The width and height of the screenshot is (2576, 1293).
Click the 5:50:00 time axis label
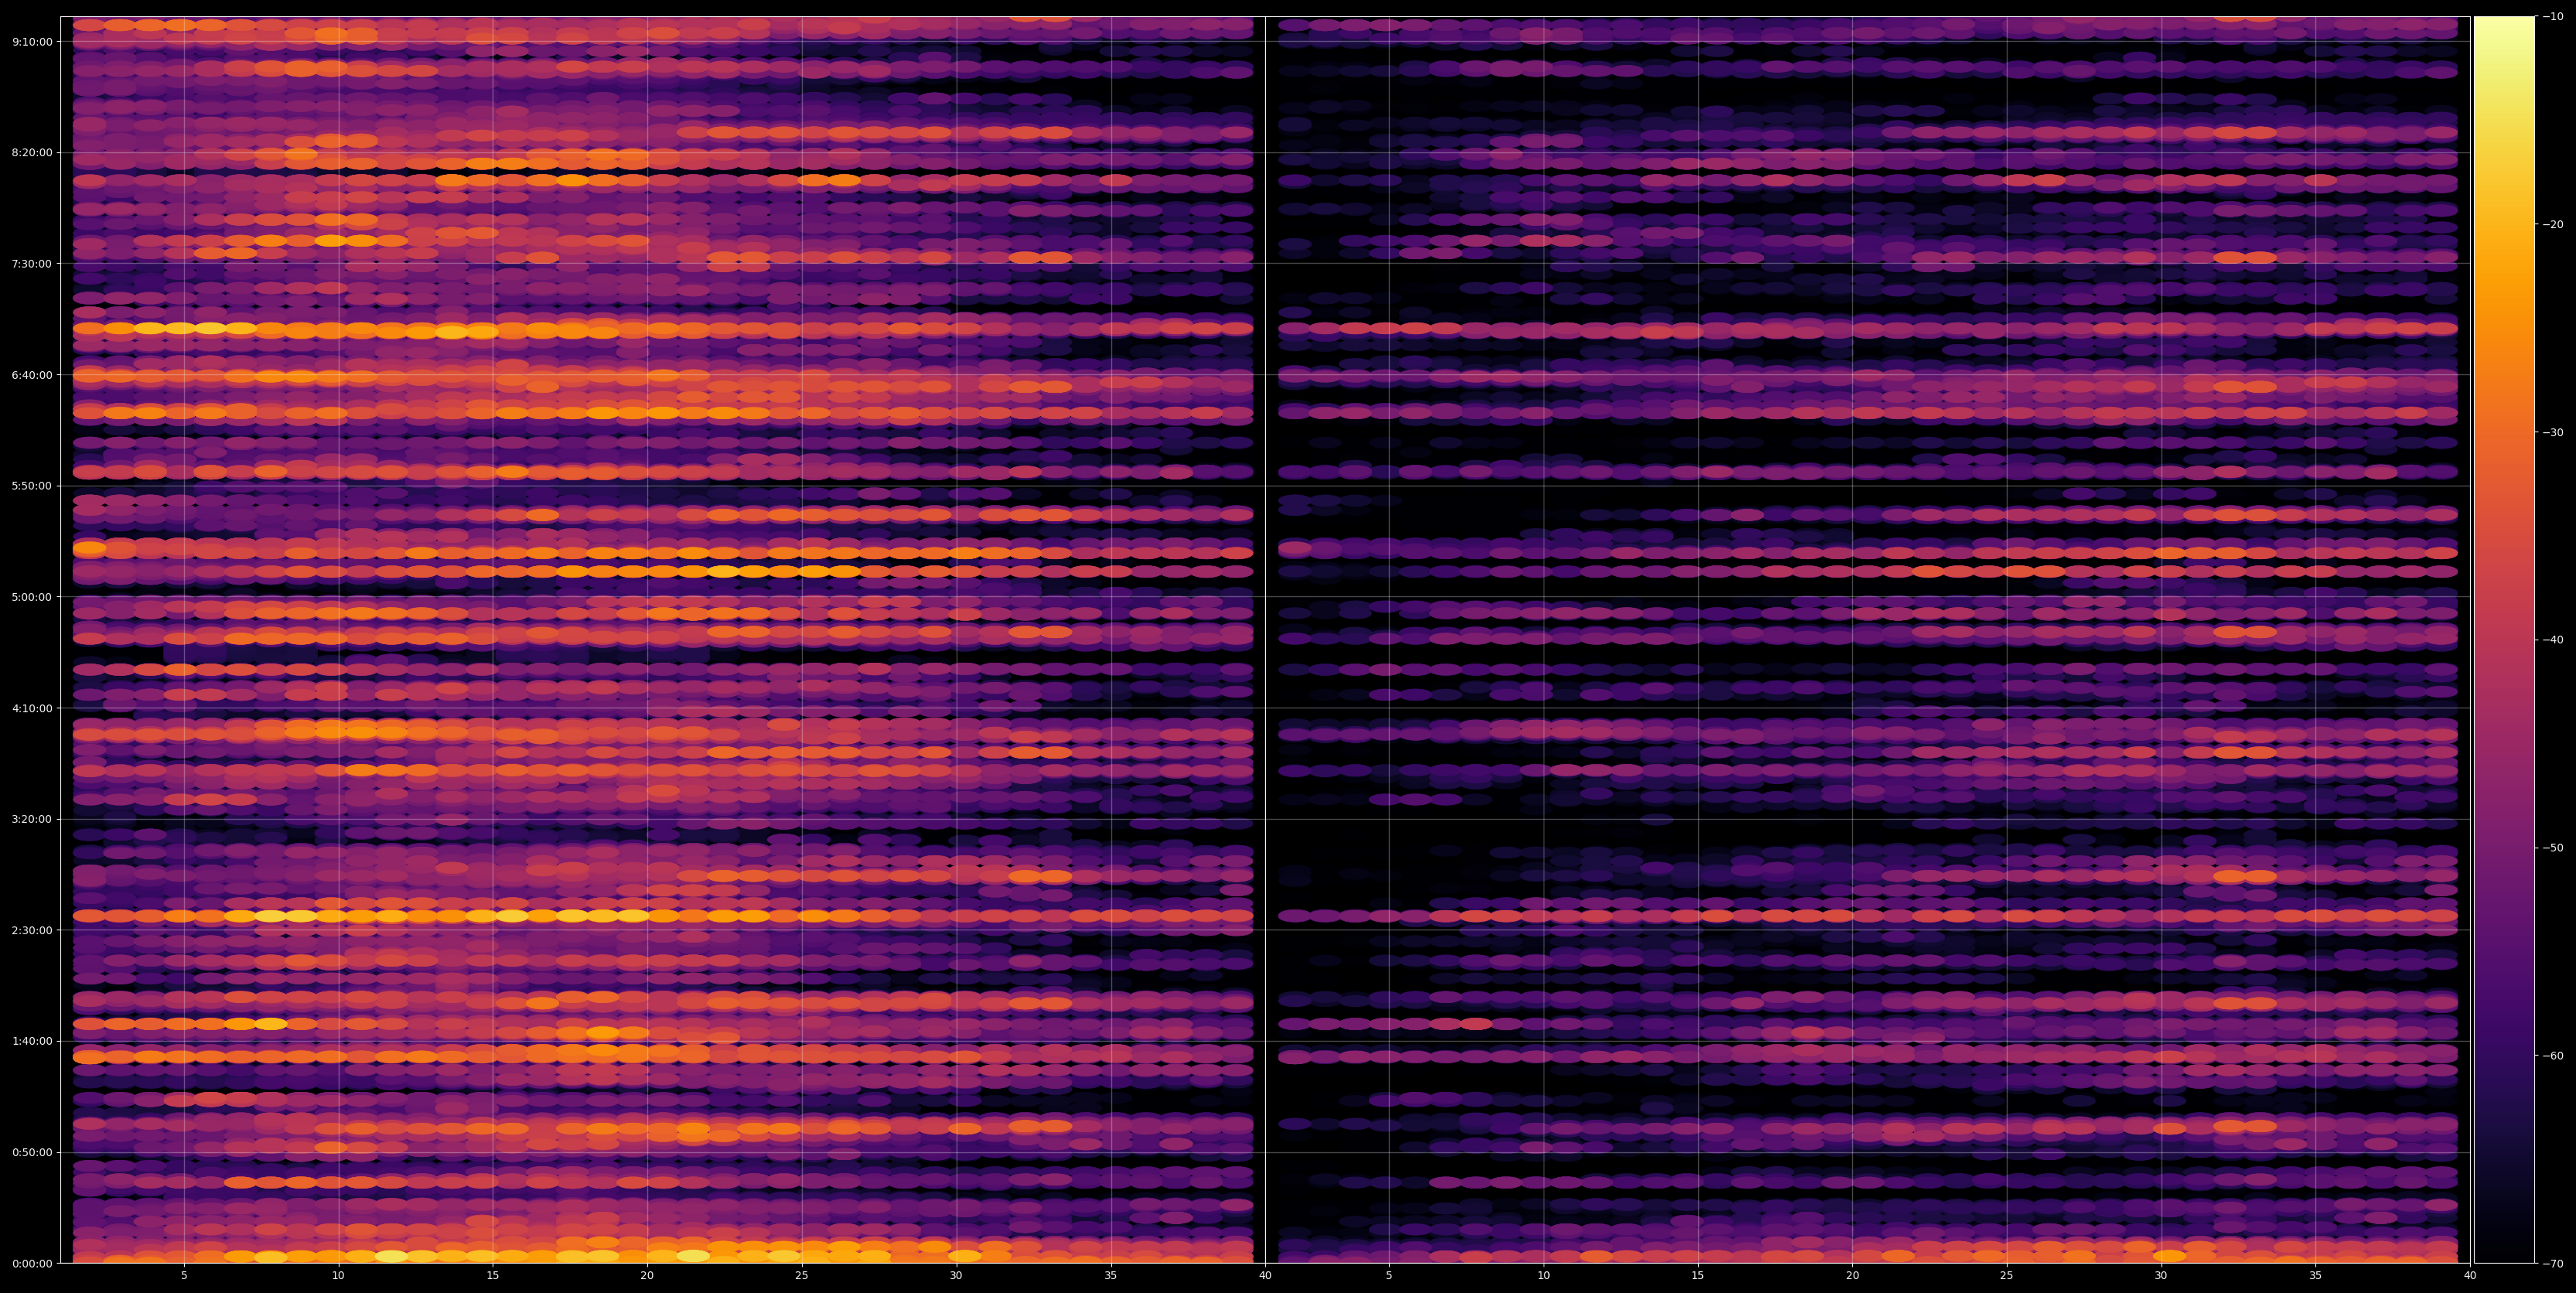32,486
